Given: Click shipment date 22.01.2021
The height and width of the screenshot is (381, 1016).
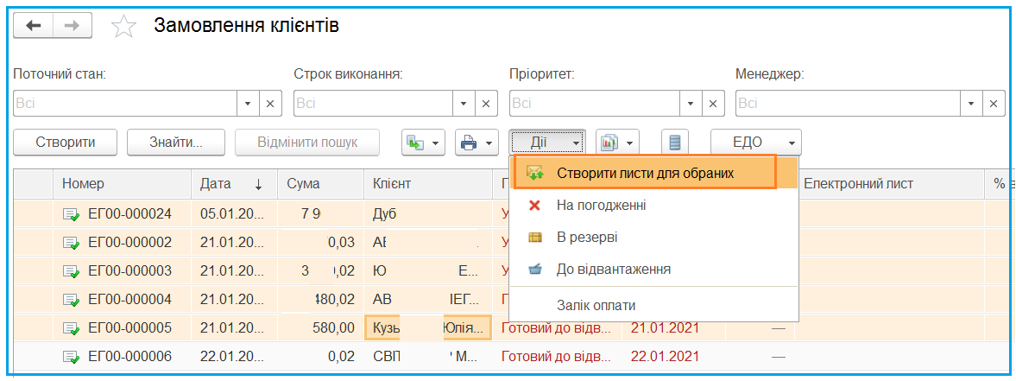Looking at the screenshot, I should point(664,356).
